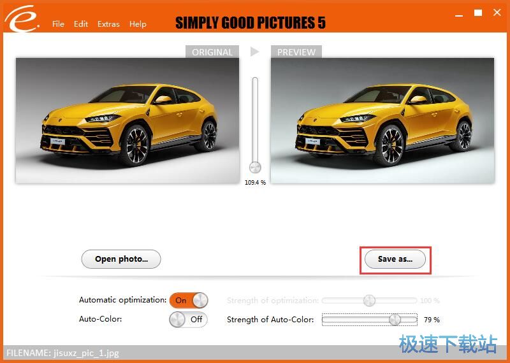Open the Edit menu

click(81, 24)
